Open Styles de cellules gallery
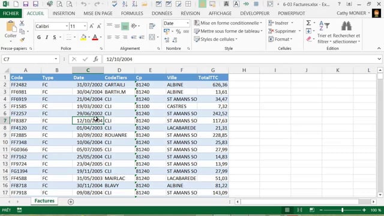 (215, 39)
